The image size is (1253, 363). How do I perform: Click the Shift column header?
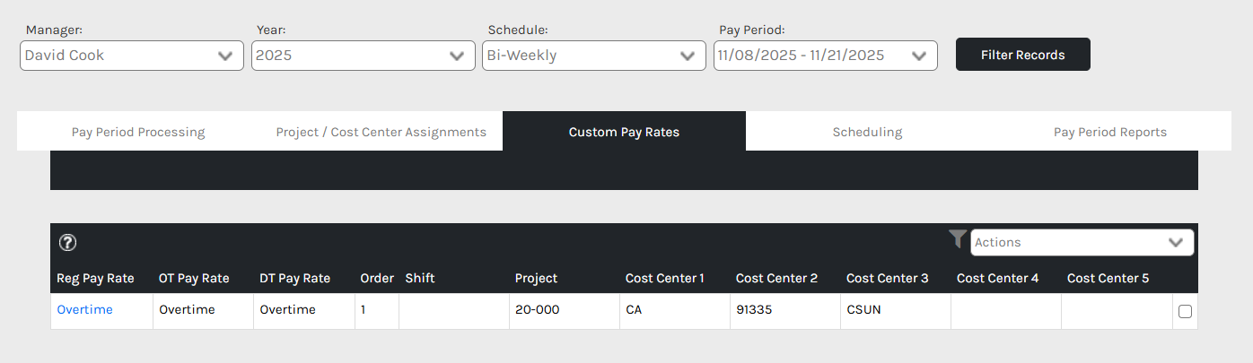(420, 279)
